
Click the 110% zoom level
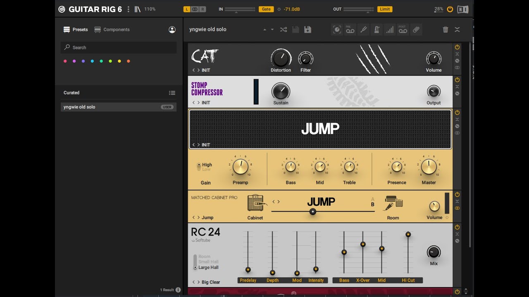click(150, 9)
